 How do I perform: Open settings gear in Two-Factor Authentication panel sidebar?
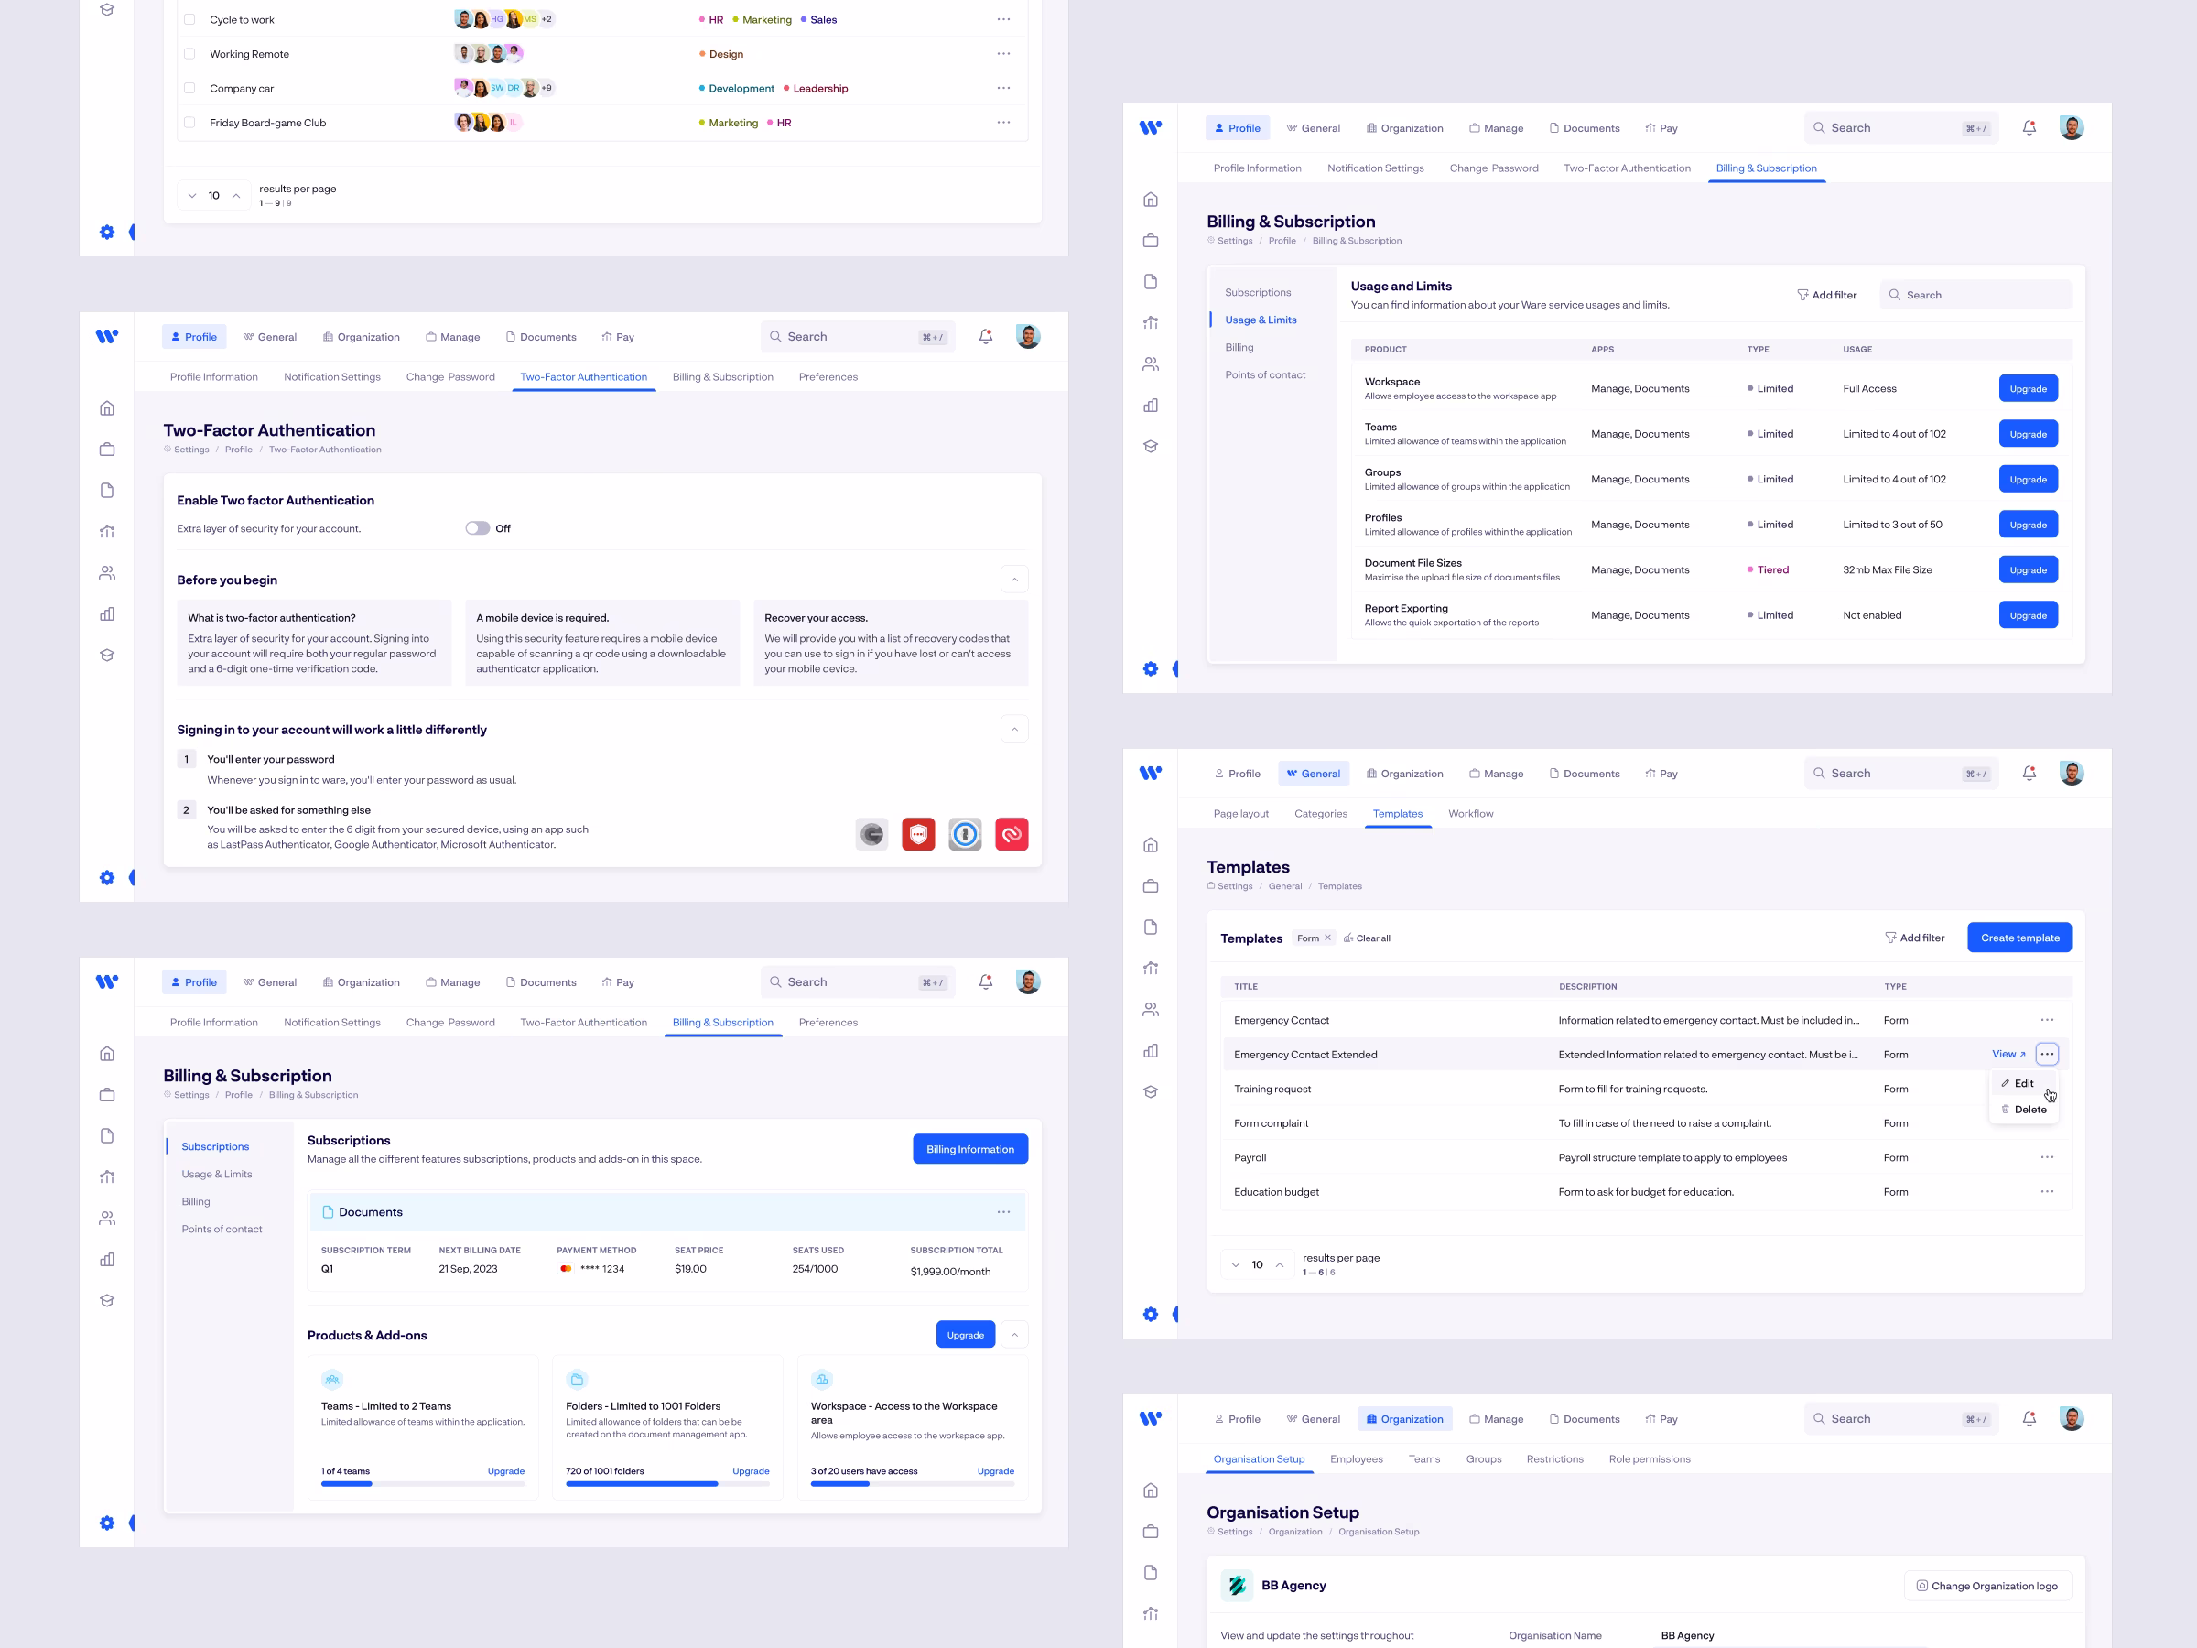coord(107,877)
